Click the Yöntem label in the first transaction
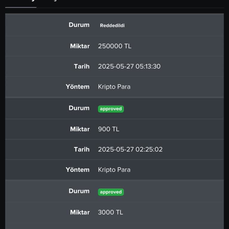This screenshot has width=229, height=229. tap(78, 87)
